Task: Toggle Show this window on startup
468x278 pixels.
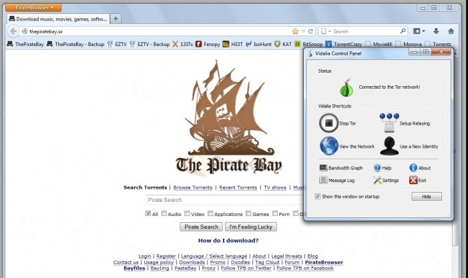Action: [x=318, y=197]
